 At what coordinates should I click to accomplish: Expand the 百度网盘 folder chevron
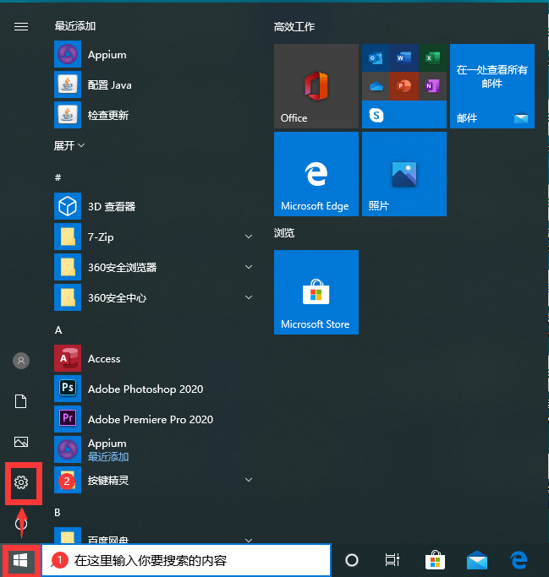[249, 540]
